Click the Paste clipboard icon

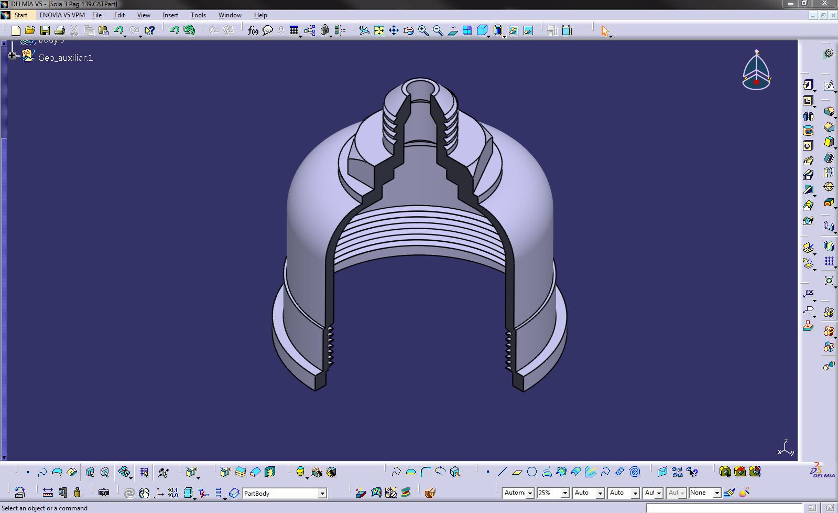click(103, 31)
